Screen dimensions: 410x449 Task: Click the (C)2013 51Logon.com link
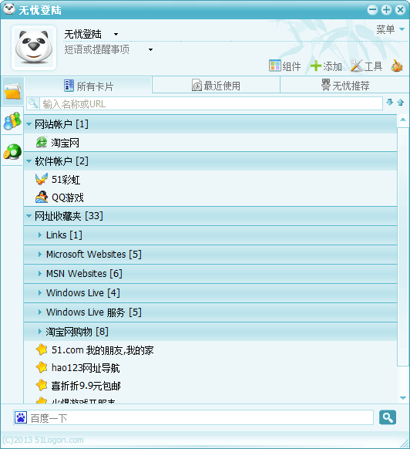(43, 440)
